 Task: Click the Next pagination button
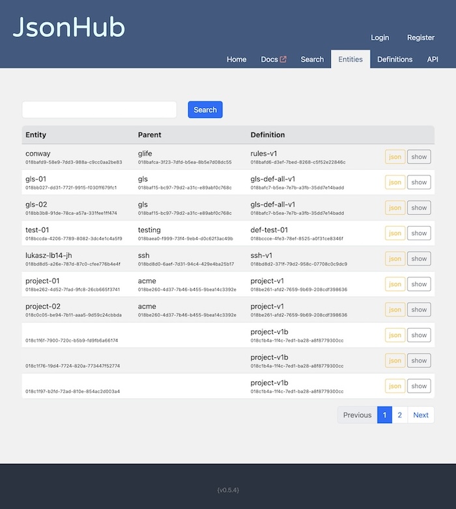pos(421,415)
